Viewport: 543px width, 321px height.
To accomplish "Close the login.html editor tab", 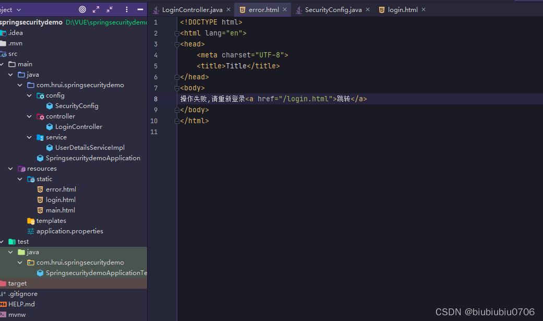I will (x=424, y=9).
